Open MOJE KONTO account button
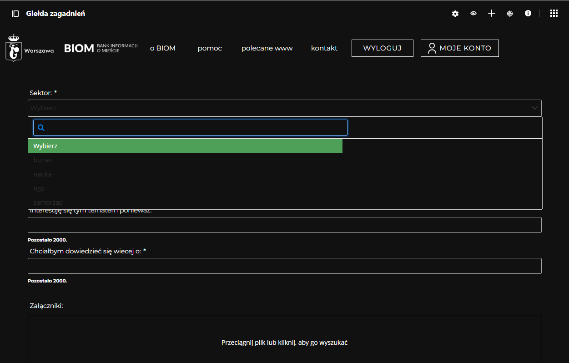 (459, 48)
